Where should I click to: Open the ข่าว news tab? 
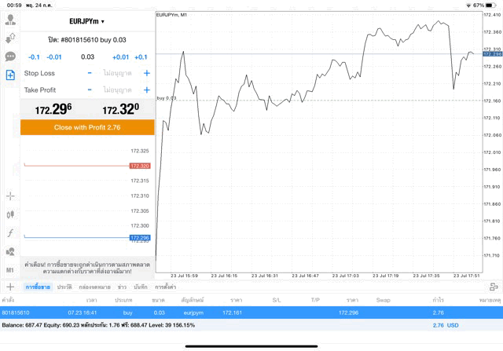122,287
